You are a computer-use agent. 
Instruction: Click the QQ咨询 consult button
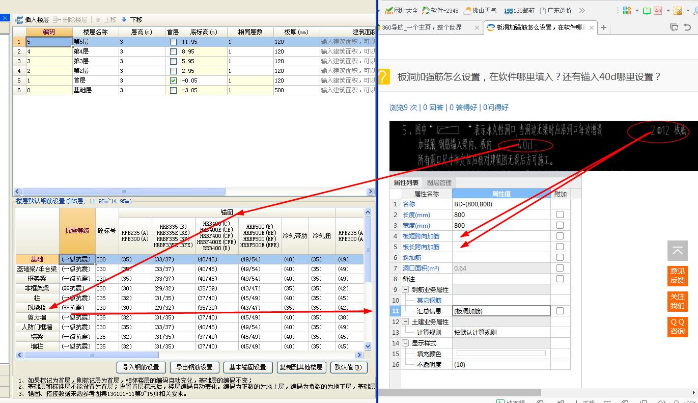(677, 327)
